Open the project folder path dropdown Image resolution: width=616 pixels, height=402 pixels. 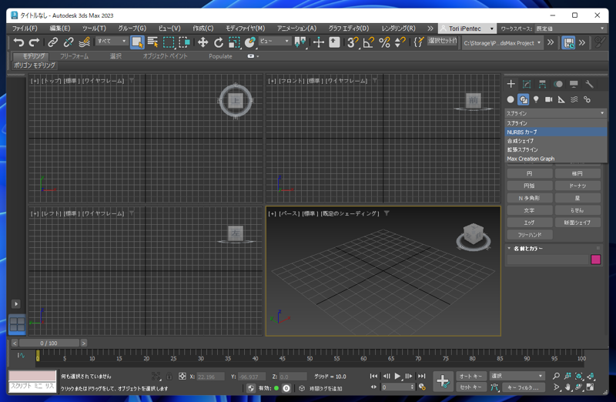503,42
